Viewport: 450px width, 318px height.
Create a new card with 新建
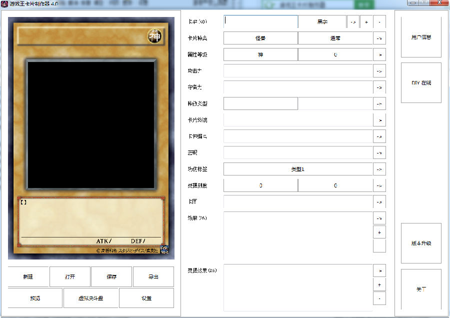point(28,276)
